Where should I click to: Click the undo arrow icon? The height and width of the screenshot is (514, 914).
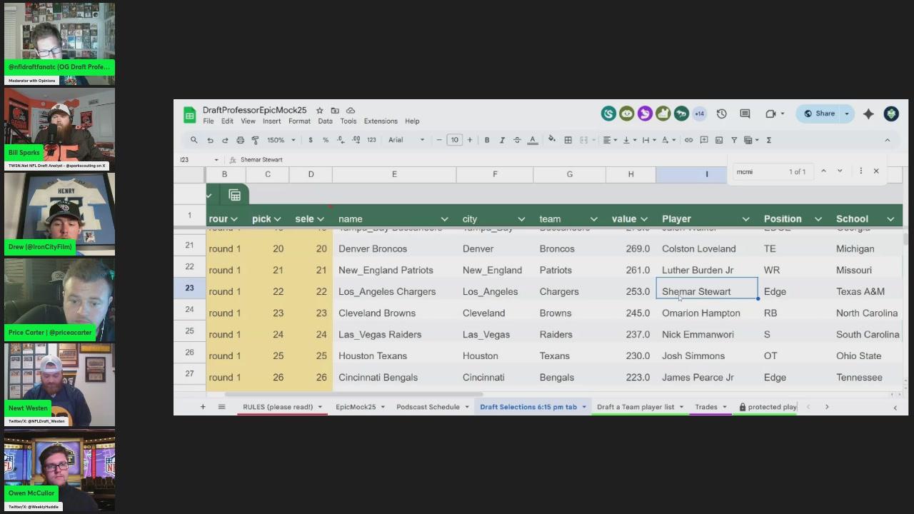coord(210,140)
